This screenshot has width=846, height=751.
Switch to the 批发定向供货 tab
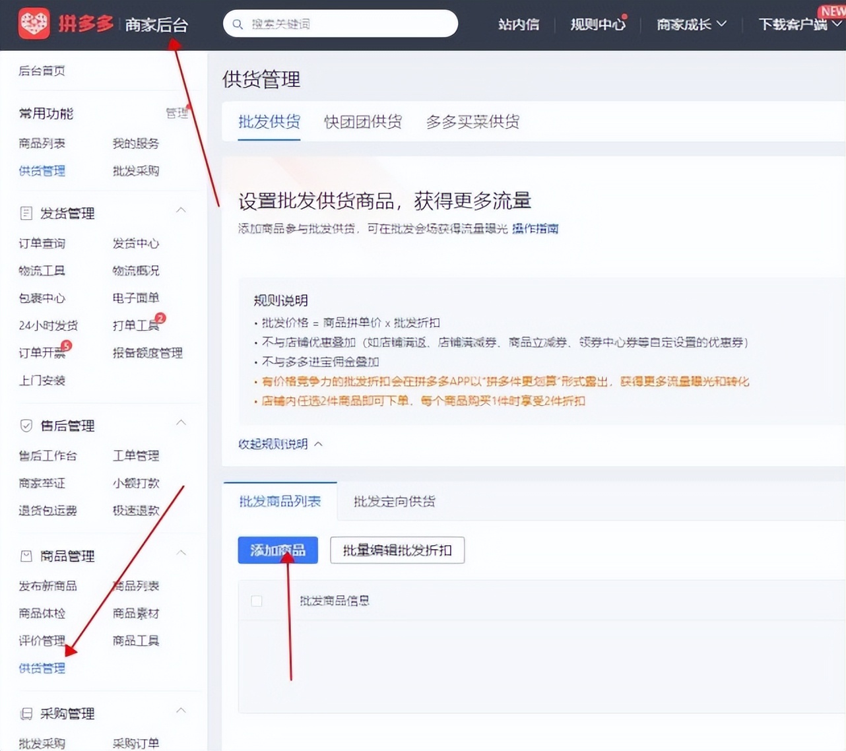pos(394,502)
